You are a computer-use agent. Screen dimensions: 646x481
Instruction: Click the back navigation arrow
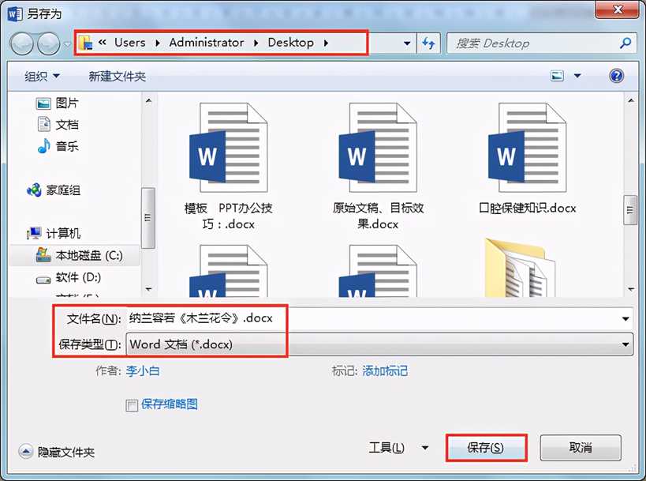coord(22,43)
